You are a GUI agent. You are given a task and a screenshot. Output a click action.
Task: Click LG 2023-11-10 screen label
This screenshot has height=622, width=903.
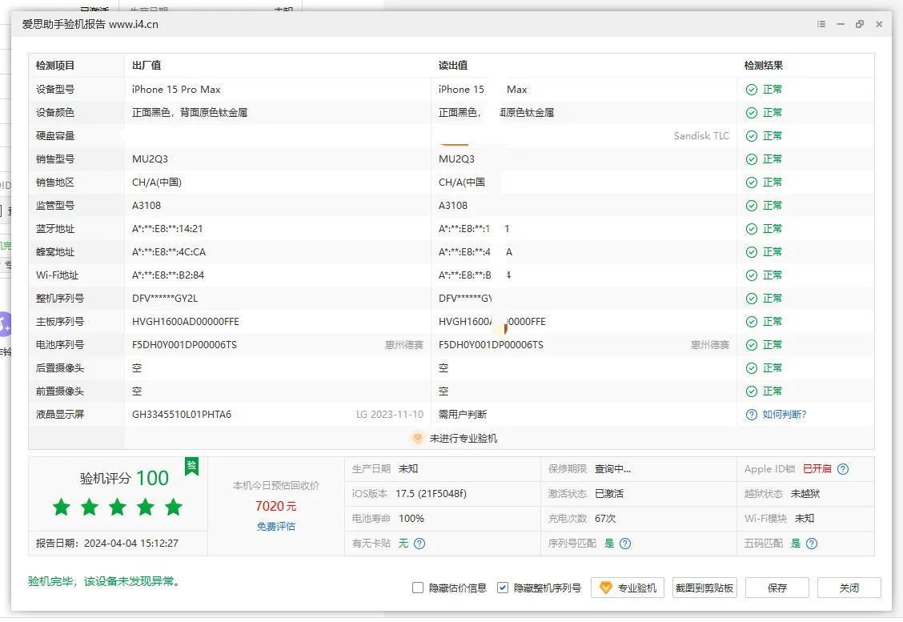tap(390, 415)
